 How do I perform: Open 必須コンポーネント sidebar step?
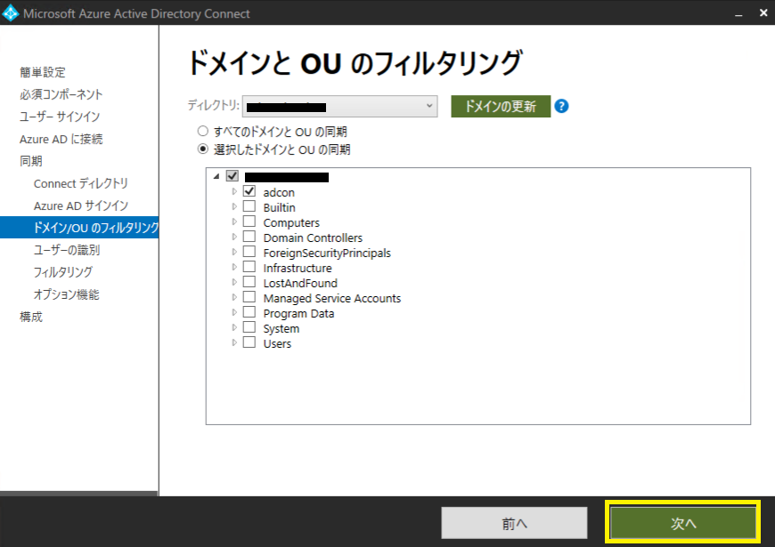[x=61, y=94]
